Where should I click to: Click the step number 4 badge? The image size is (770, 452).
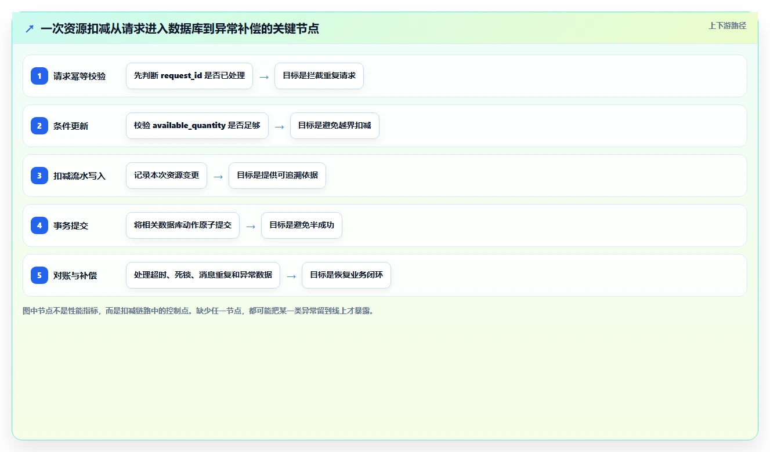pyautogui.click(x=39, y=225)
